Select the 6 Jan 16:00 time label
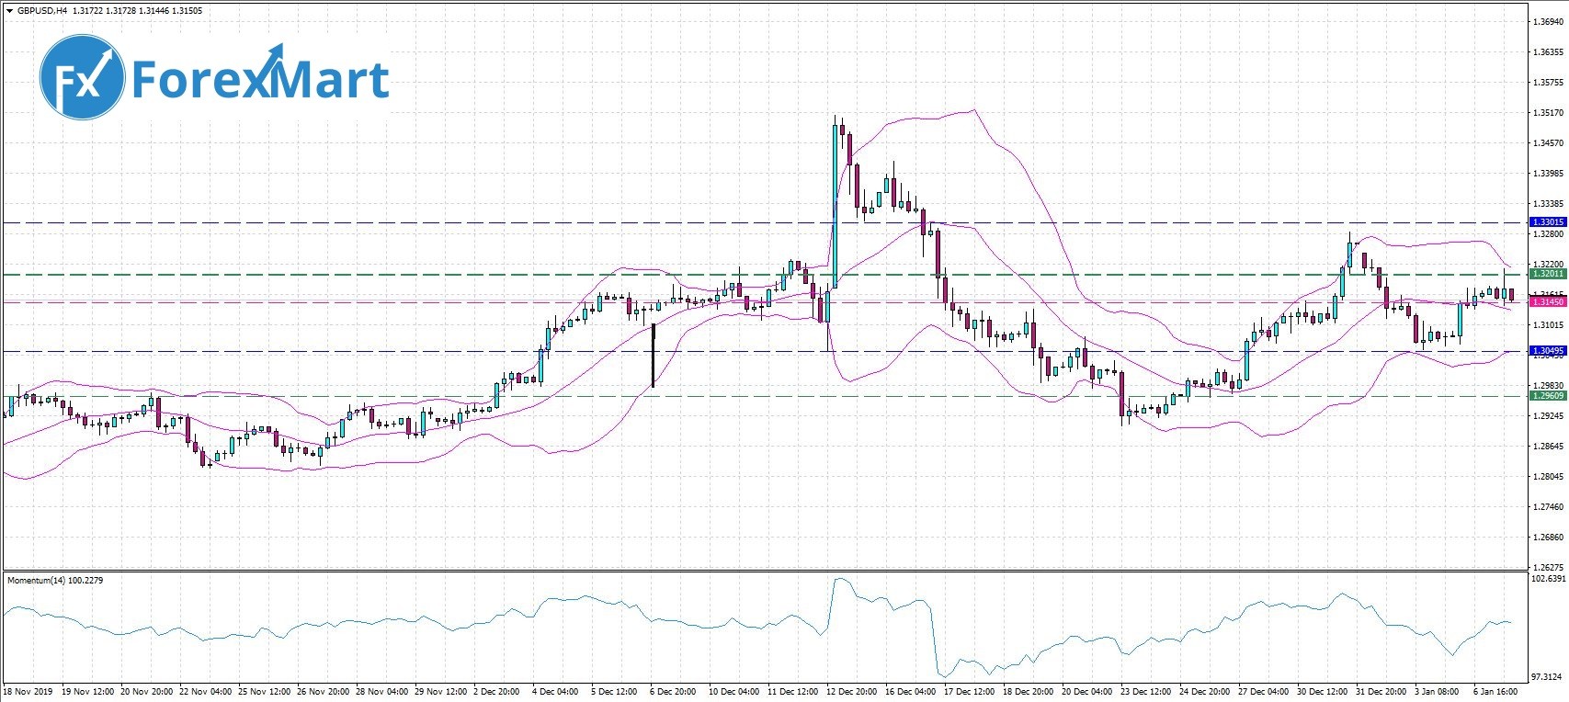 click(1496, 690)
